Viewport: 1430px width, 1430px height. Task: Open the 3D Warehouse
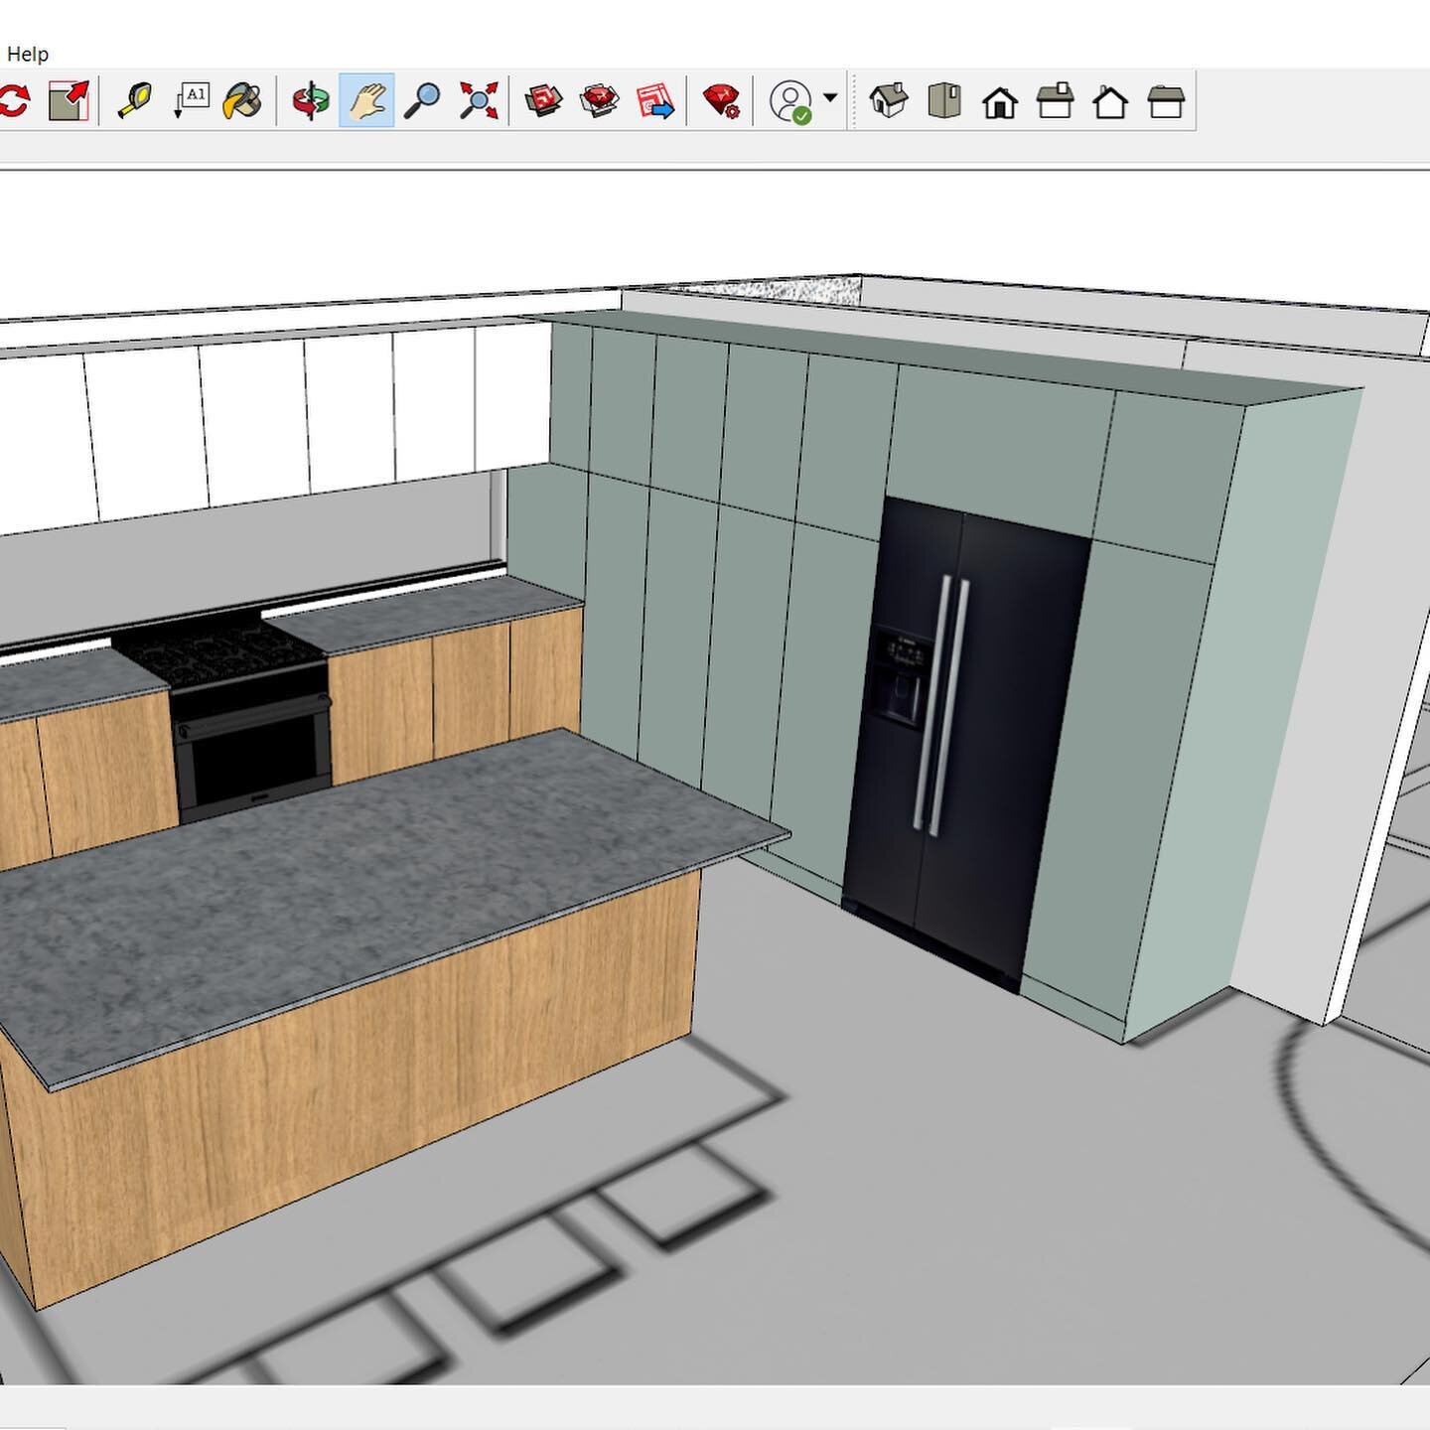543,100
